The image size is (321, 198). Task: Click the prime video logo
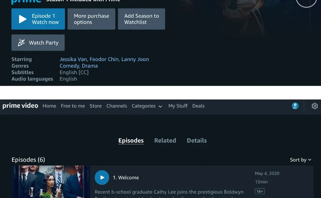(x=20, y=106)
